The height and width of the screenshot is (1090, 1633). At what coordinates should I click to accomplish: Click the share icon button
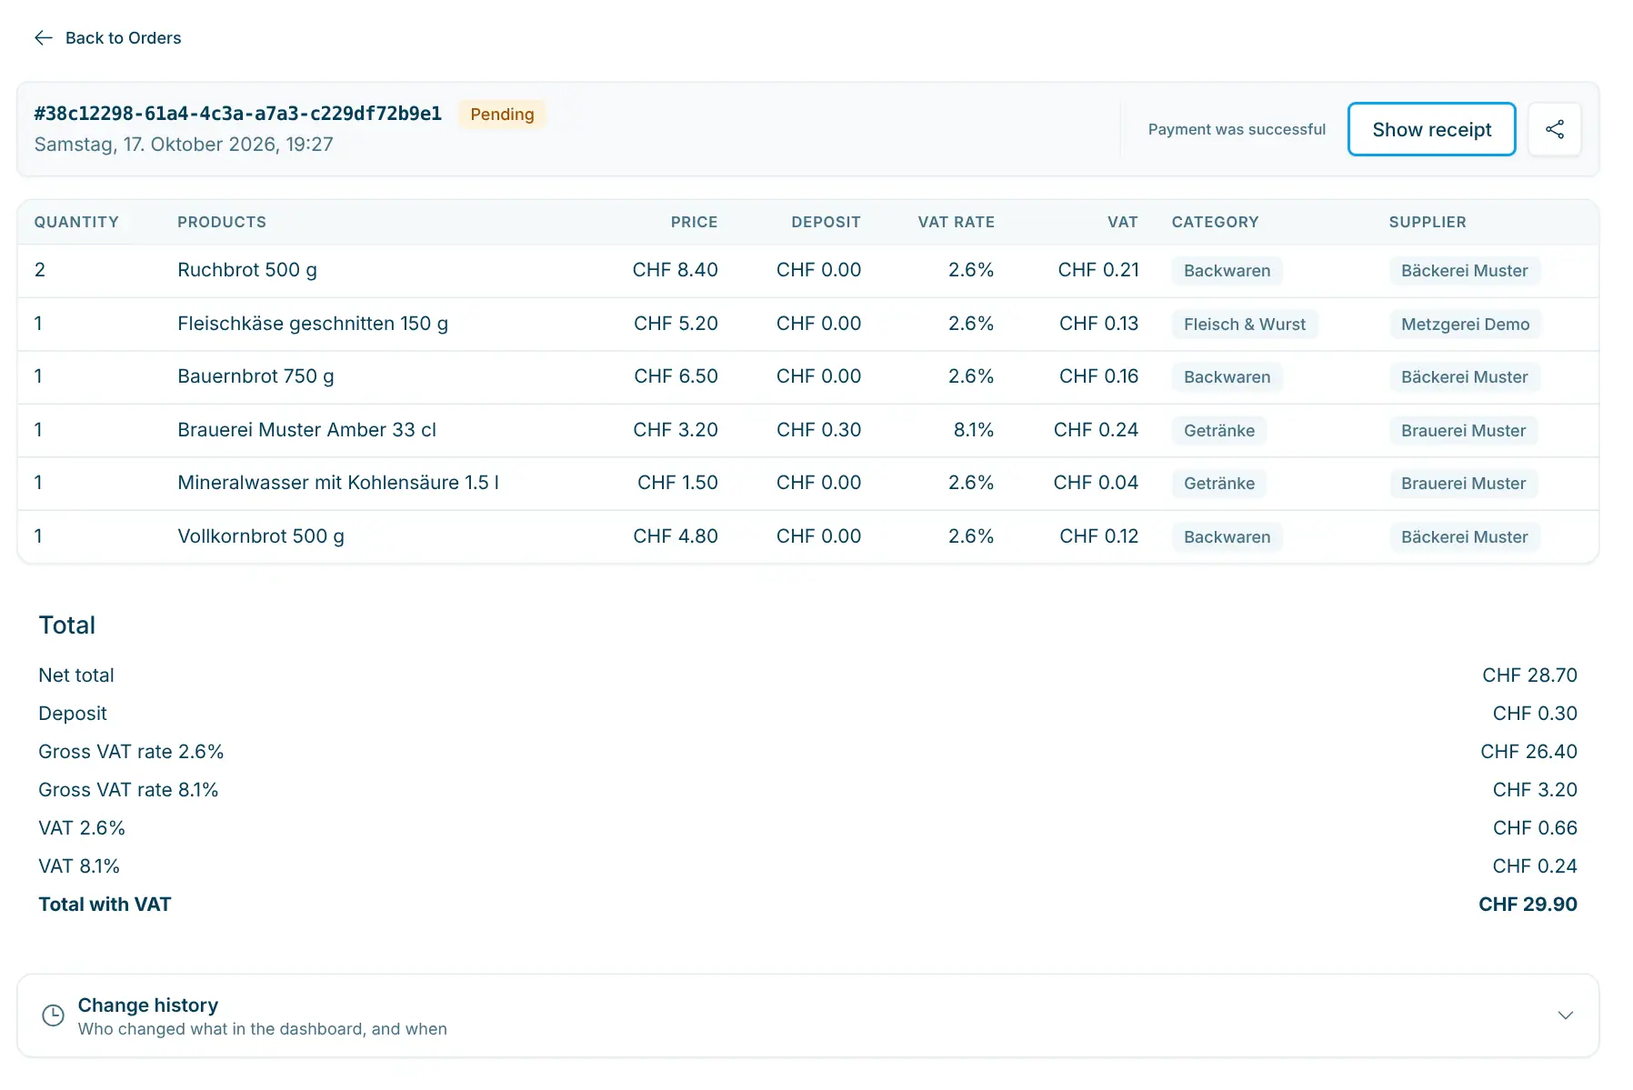coord(1555,129)
